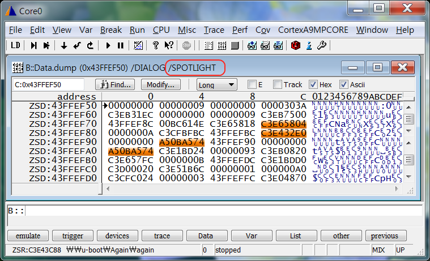430x261 pixels.
Task: Open the Long data width dropdown
Action: [x=216, y=85]
